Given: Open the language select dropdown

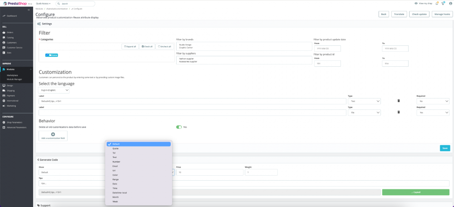Looking at the screenshot, I should click(x=54, y=90).
